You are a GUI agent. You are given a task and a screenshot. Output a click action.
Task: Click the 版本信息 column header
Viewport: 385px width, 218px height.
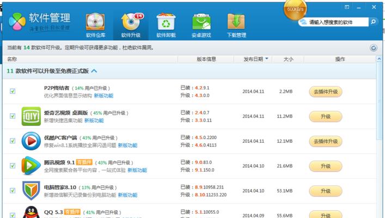206,59
